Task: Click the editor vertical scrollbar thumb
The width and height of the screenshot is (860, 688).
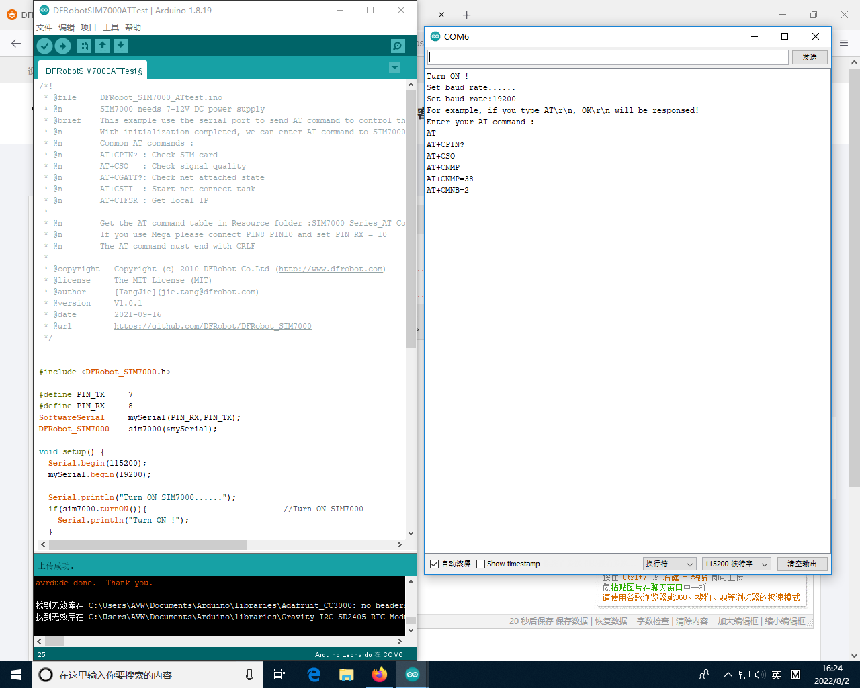Action: pos(411,218)
